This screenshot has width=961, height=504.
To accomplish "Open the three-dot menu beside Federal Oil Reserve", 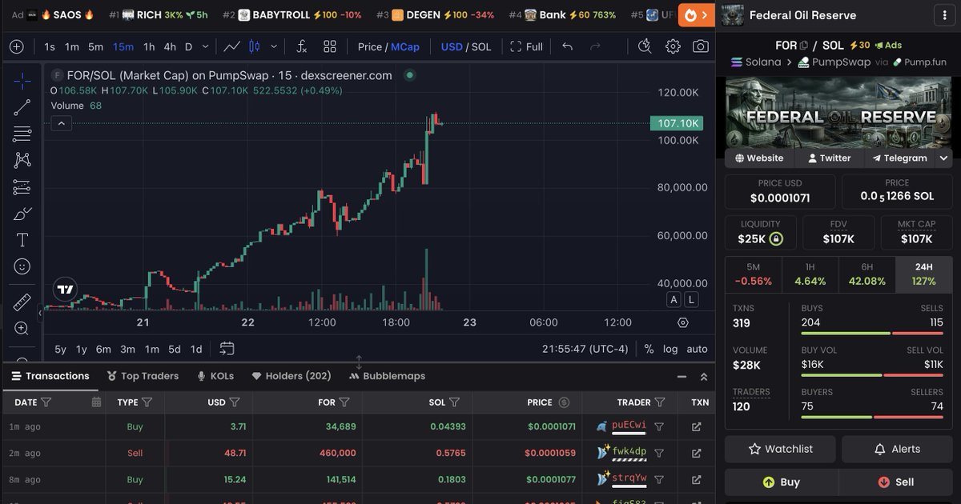I will pos(945,15).
